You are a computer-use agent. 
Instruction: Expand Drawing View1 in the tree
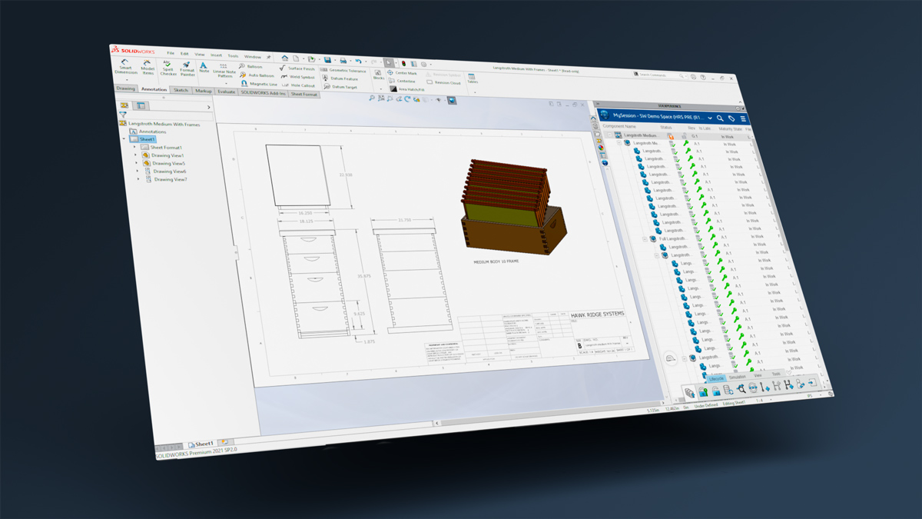(x=137, y=155)
